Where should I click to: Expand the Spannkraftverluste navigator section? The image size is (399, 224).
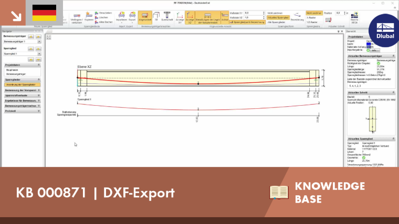22,95
